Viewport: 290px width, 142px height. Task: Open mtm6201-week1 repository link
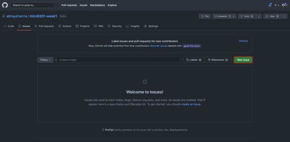coord(43,16)
